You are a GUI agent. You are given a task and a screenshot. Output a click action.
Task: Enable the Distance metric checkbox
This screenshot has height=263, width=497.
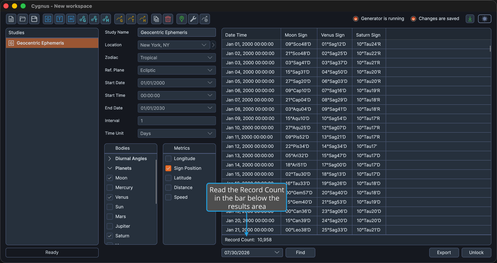(168, 188)
